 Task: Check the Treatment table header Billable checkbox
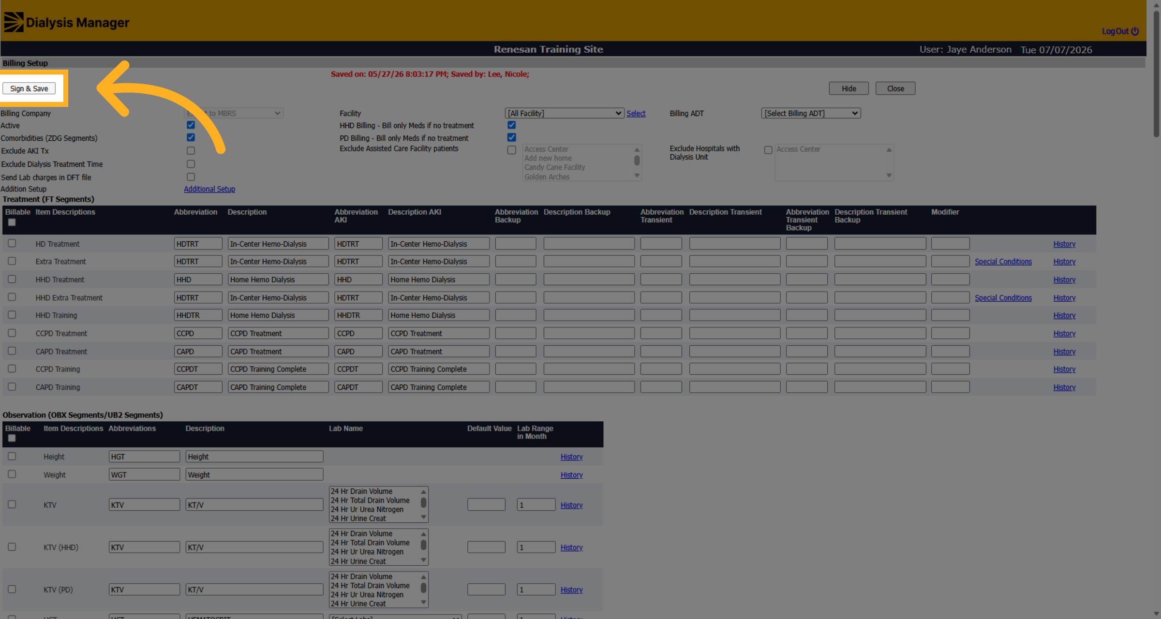[12, 222]
